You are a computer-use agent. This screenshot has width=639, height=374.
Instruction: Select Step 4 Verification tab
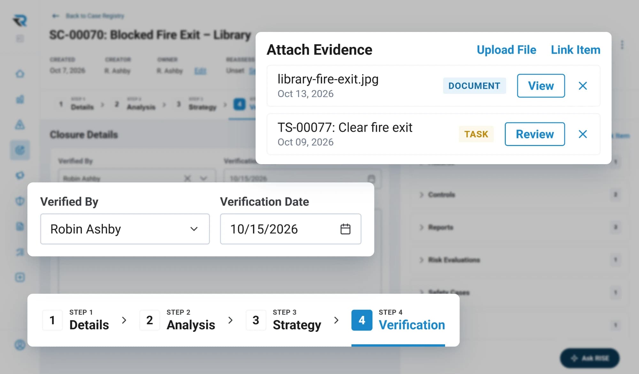[x=398, y=320]
